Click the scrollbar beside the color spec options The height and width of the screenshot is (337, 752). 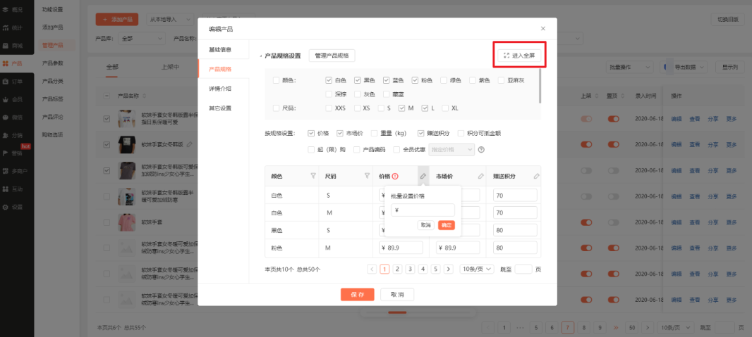coord(540,86)
